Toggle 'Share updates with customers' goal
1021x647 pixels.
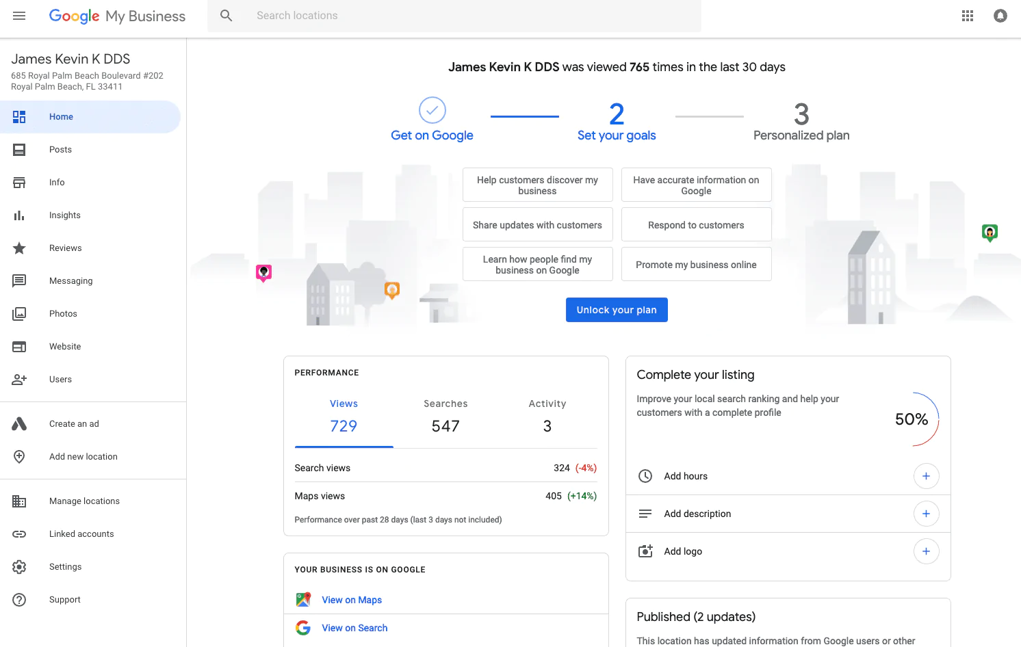pos(537,225)
